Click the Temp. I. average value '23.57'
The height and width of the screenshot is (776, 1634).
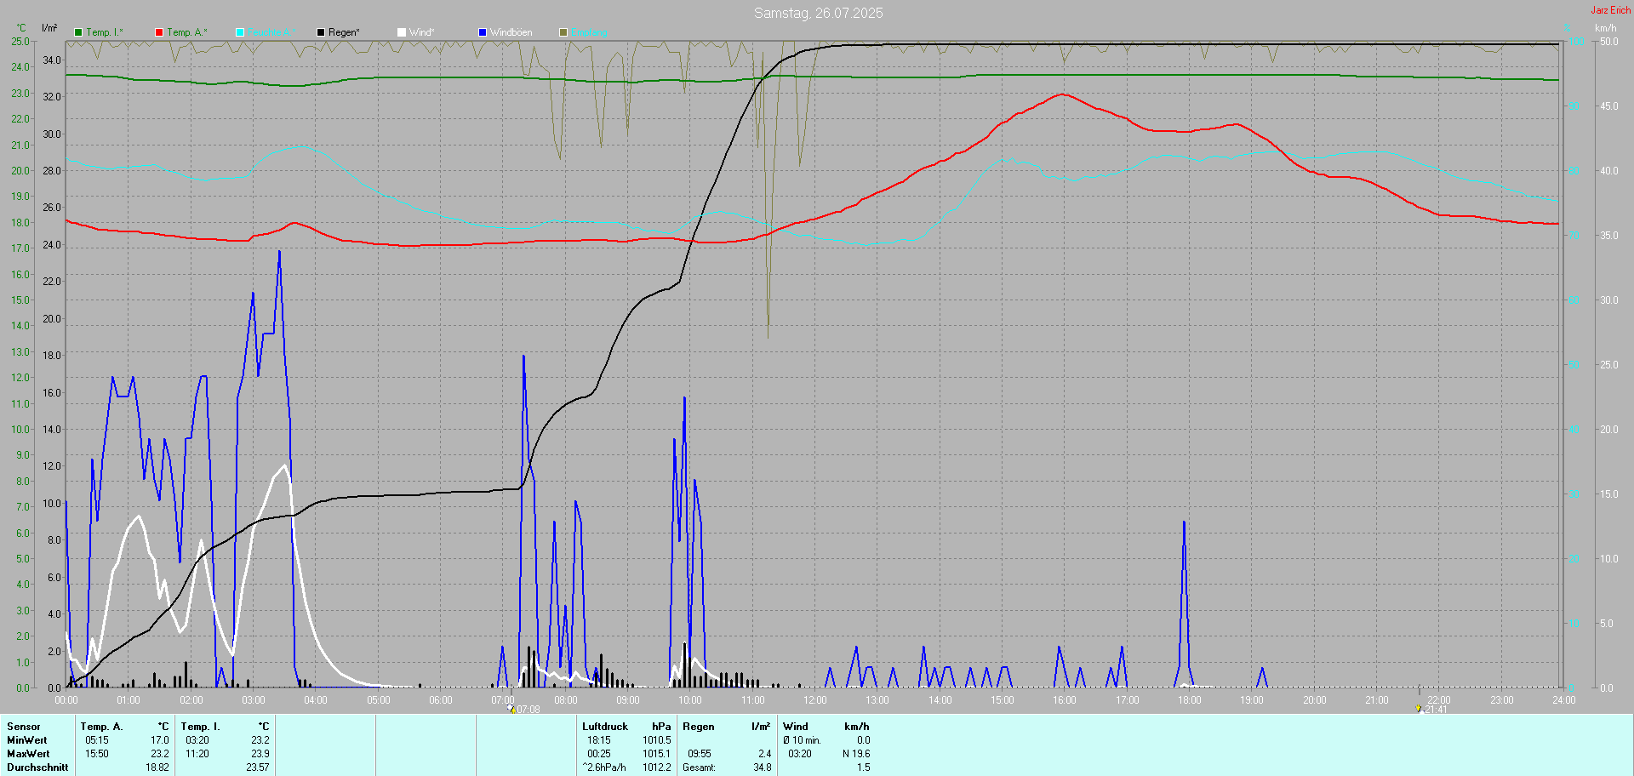coord(258,767)
